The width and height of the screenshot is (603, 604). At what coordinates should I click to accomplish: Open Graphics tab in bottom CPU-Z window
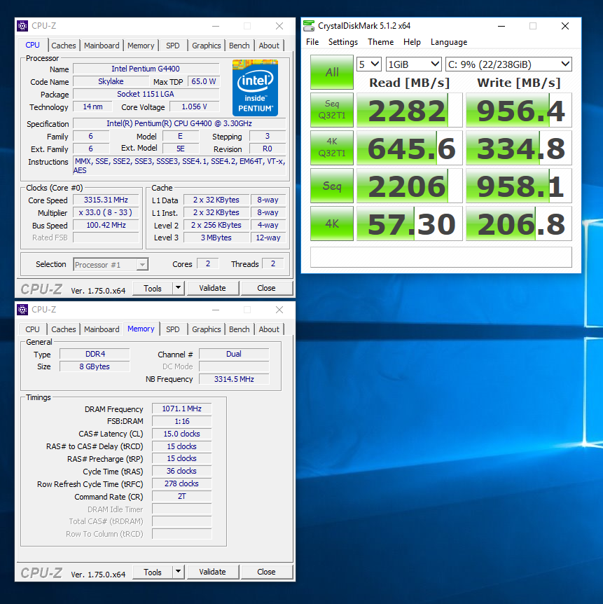click(207, 329)
